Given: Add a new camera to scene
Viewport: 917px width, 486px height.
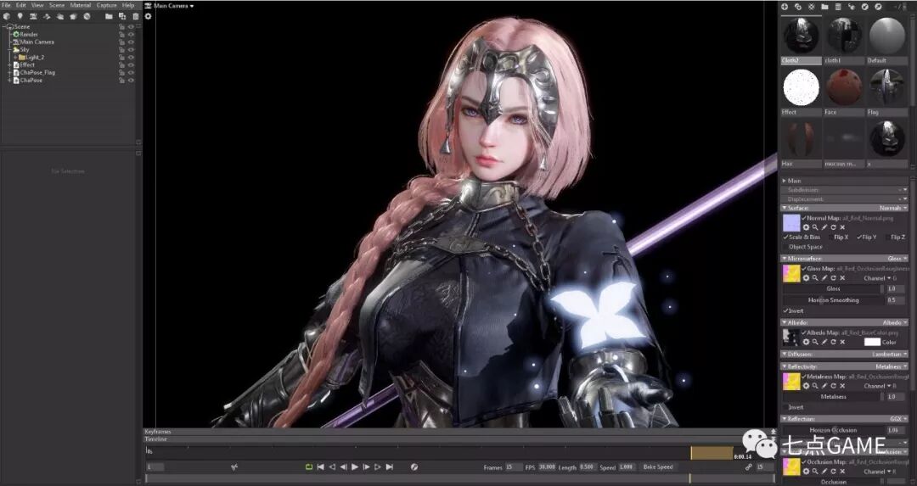Looking at the screenshot, I should (x=33, y=16).
